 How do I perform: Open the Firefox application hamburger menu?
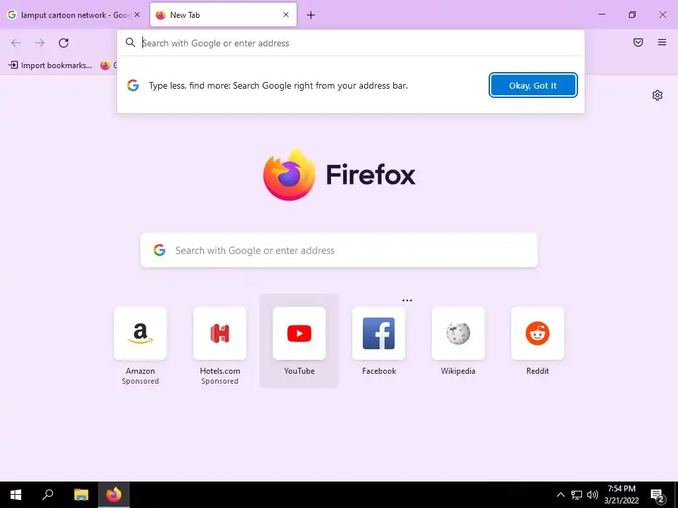661,42
